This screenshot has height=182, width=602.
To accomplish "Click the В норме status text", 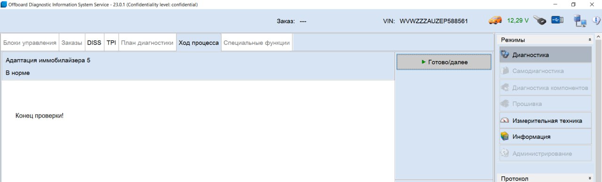I will click(x=18, y=73).
